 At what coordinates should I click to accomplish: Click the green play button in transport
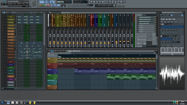pyautogui.click(x=43, y=5)
